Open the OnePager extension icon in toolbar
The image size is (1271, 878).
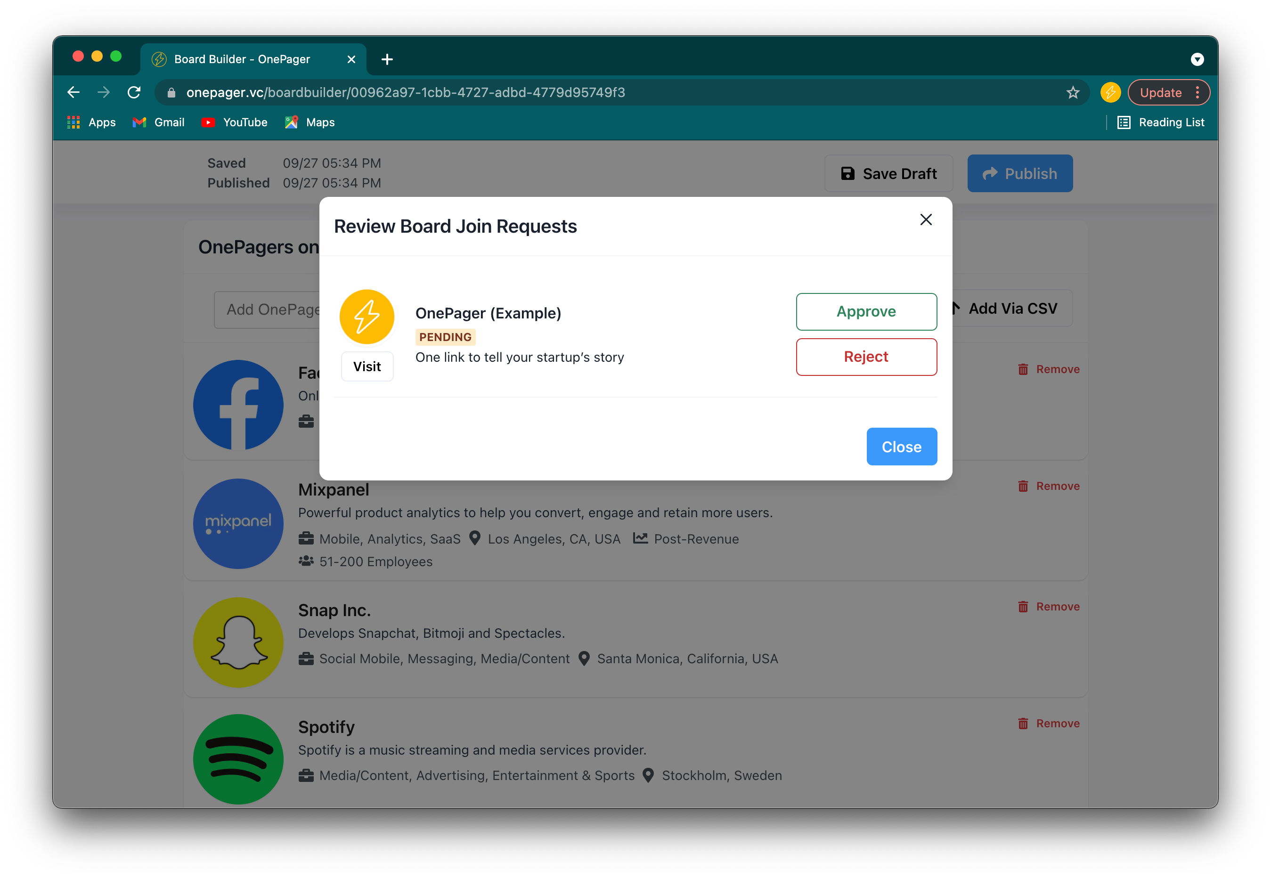point(1110,92)
